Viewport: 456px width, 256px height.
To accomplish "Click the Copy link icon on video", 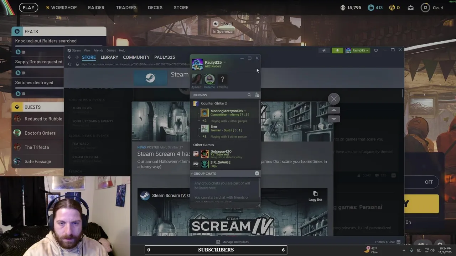I will pyautogui.click(x=315, y=196).
